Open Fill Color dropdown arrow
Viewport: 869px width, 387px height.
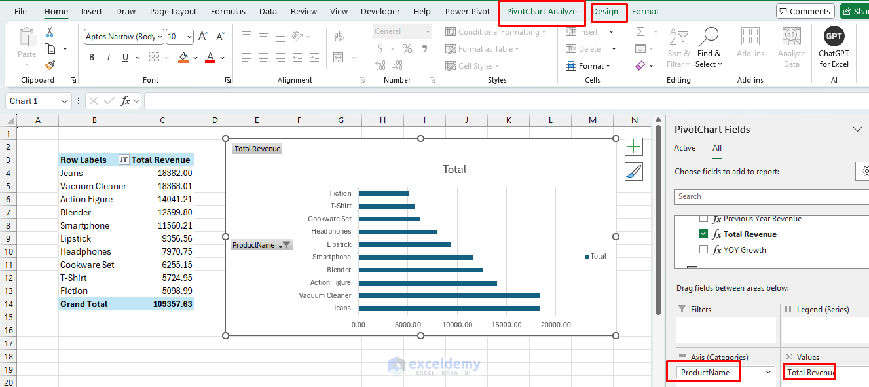195,58
